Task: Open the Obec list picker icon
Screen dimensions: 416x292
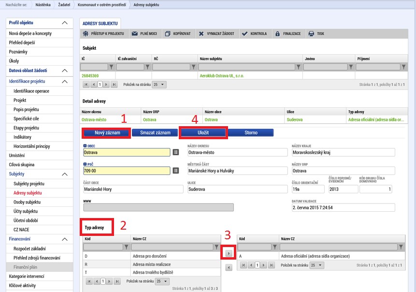Action: tap(176, 152)
